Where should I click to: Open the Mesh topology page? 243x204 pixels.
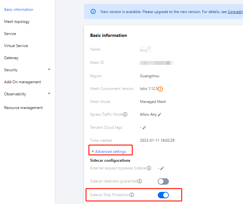[17, 22]
